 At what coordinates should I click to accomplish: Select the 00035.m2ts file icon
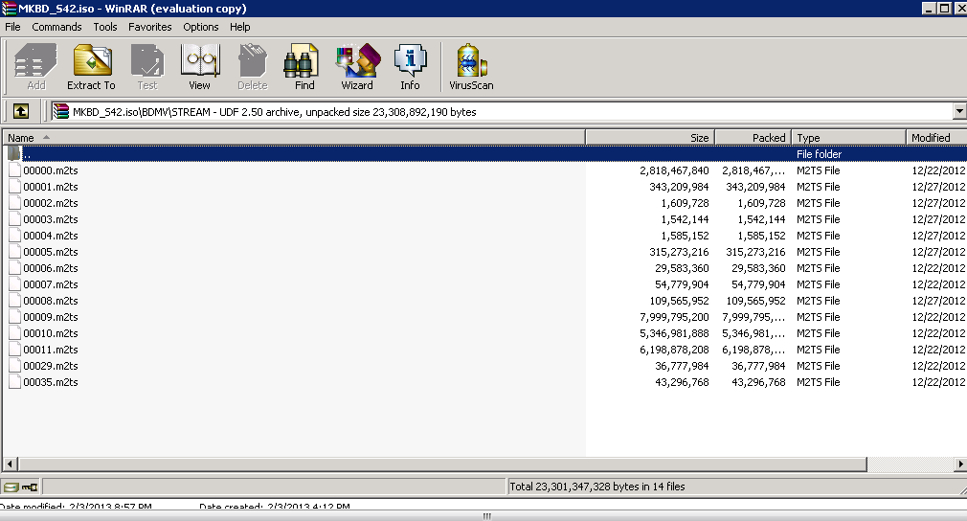point(14,382)
